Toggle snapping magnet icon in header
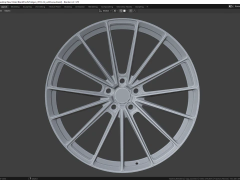The height and width of the screenshot is (180, 240). [x=121, y=11]
